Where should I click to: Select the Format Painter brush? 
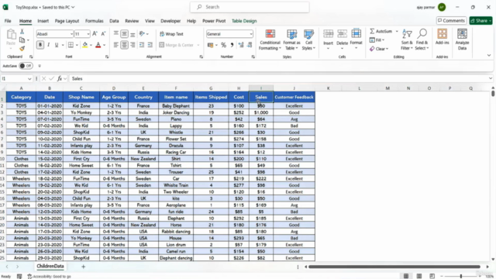click(22, 48)
